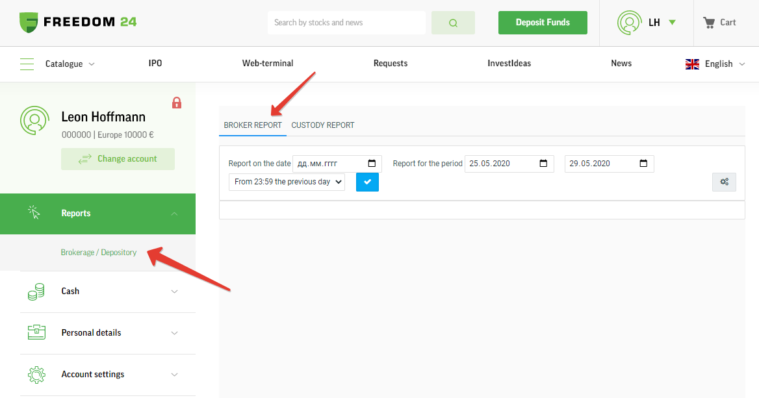This screenshot has width=759, height=398.
Task: Select the Broker Report tab
Action: click(x=253, y=125)
